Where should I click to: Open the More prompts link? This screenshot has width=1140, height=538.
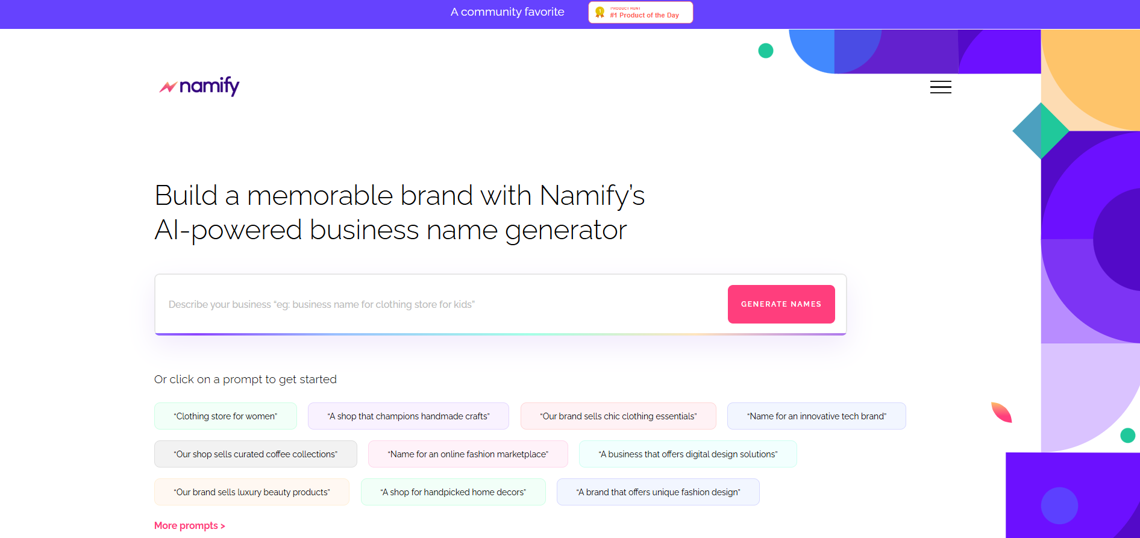(x=190, y=526)
